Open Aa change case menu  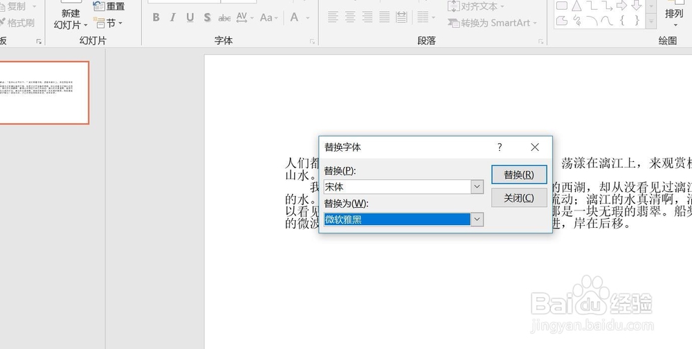[x=268, y=17]
